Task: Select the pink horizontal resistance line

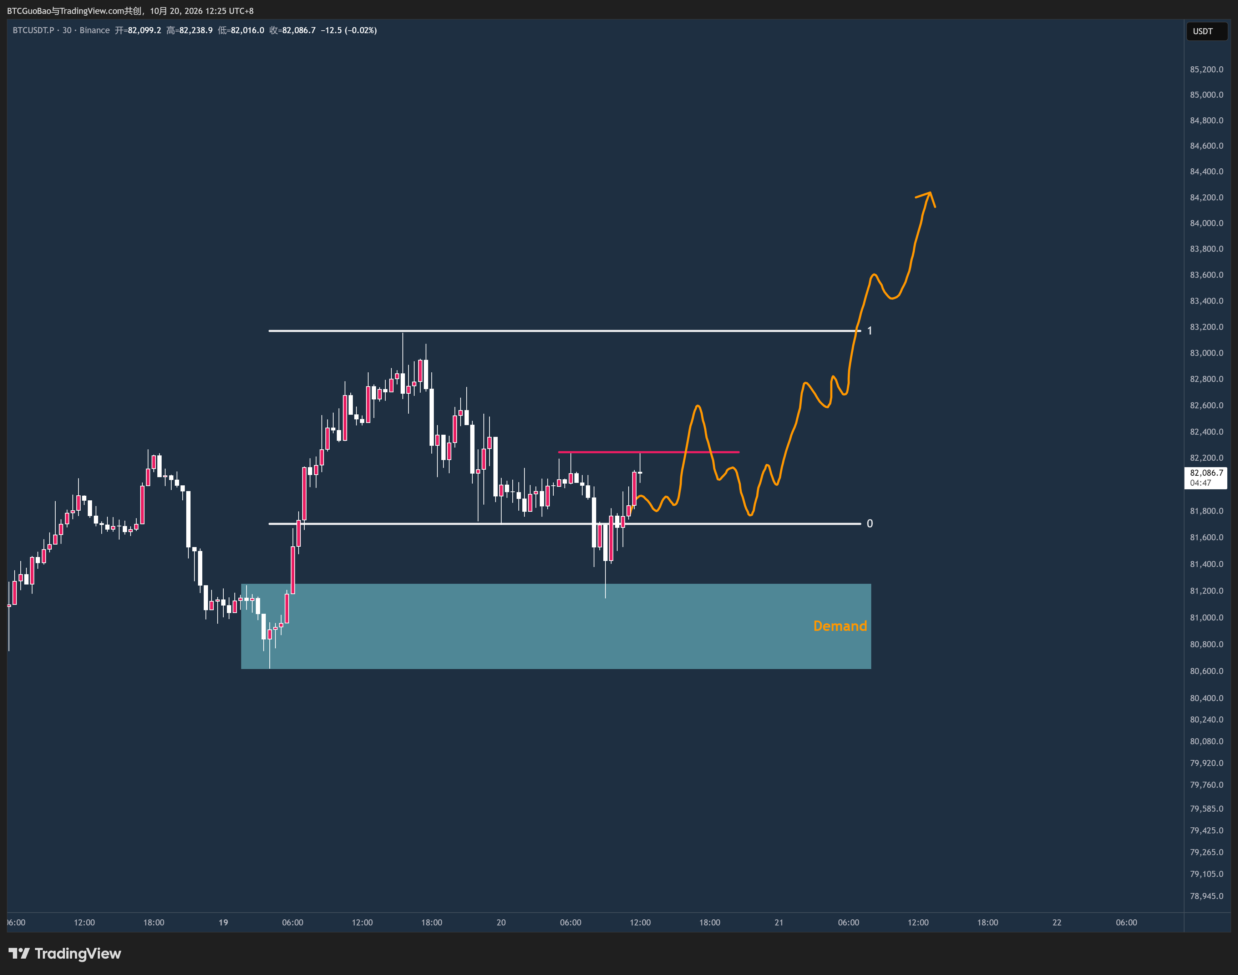Action: [649, 452]
